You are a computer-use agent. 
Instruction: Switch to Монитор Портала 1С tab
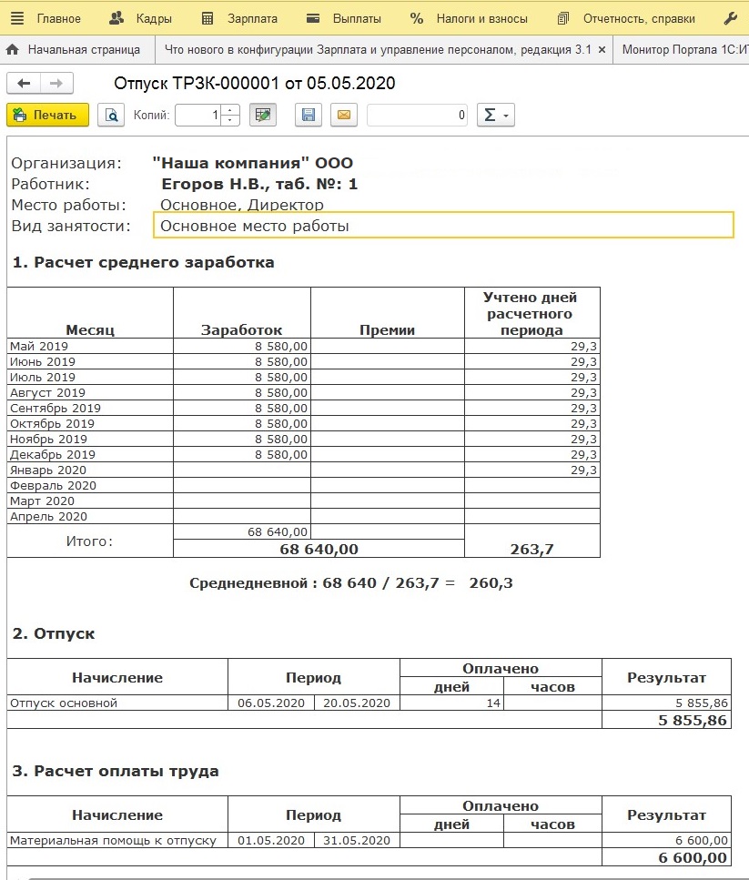click(x=685, y=49)
